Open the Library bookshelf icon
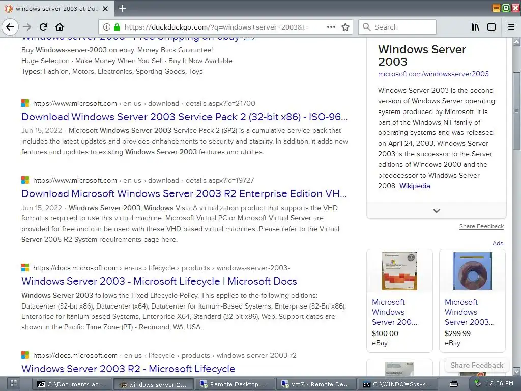 [475, 27]
